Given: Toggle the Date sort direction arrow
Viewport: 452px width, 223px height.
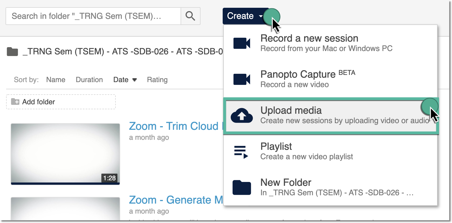Looking at the screenshot, I should (135, 80).
